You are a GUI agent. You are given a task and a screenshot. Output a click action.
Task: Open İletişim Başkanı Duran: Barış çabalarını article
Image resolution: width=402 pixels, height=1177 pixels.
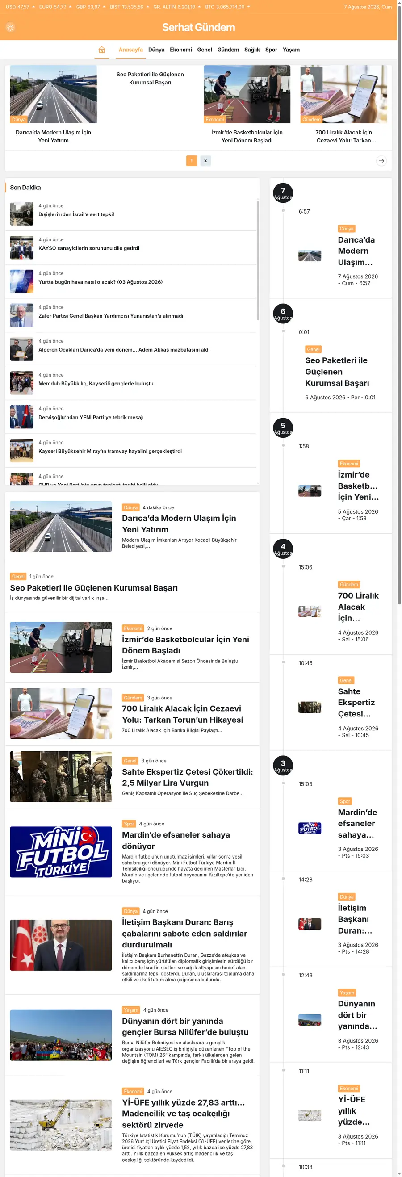pos(184,933)
